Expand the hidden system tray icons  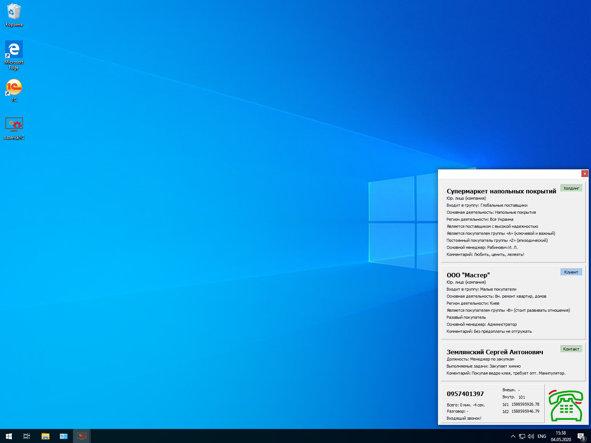point(513,436)
